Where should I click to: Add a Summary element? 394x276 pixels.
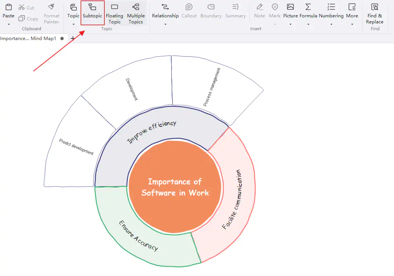pos(235,11)
